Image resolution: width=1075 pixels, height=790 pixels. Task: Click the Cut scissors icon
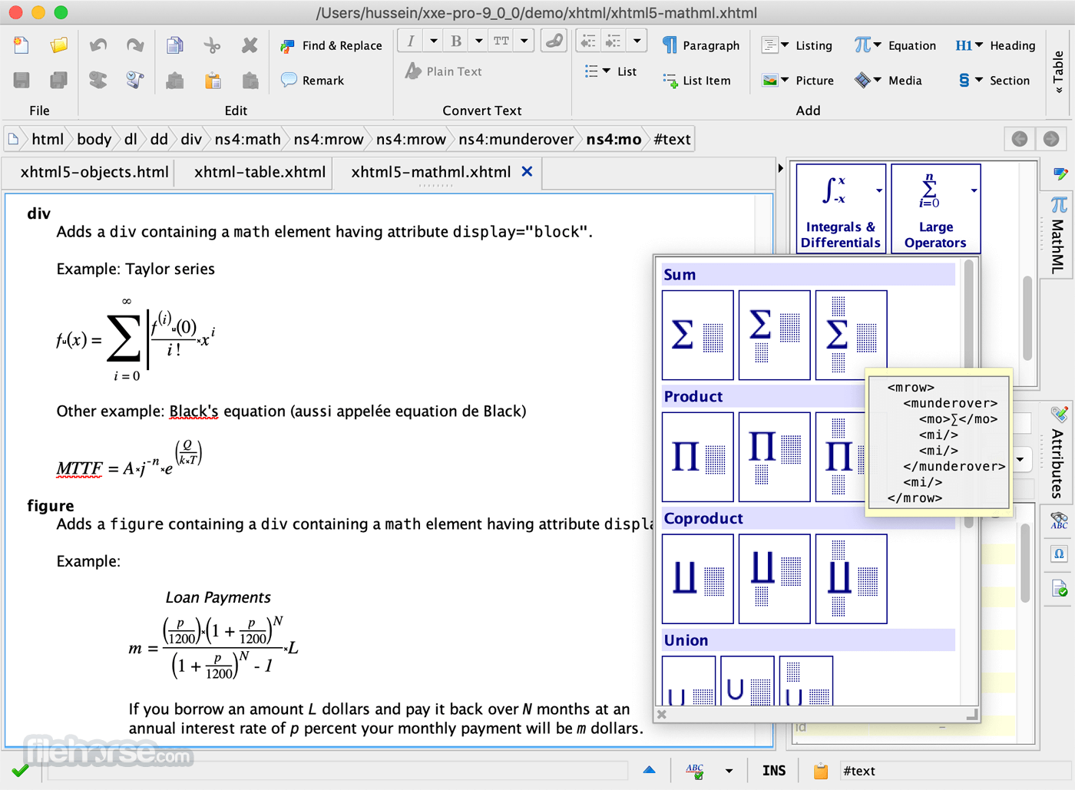click(x=213, y=45)
